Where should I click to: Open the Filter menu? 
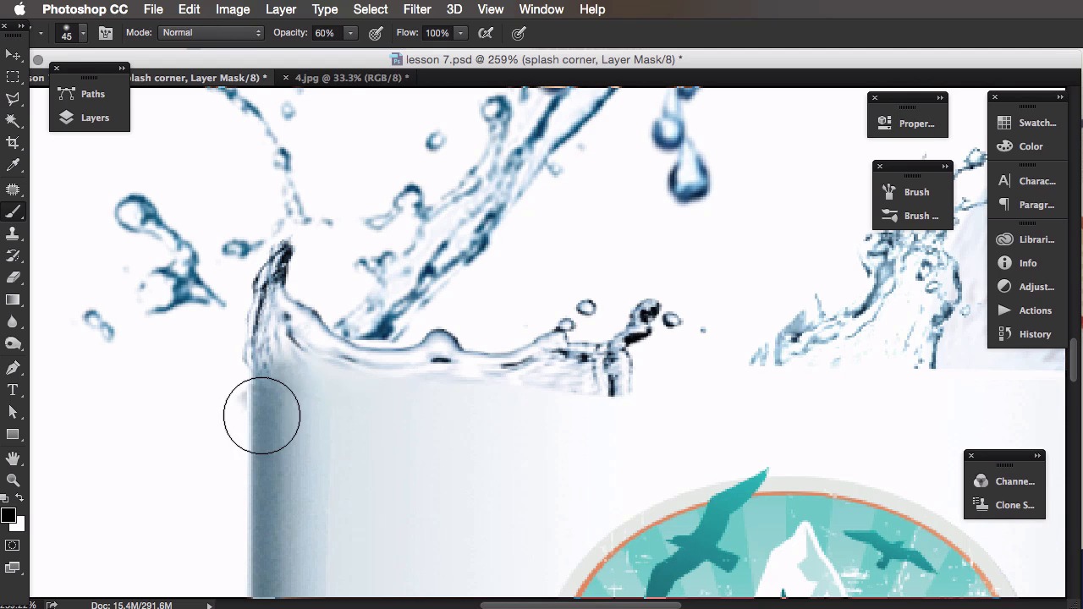tap(417, 9)
